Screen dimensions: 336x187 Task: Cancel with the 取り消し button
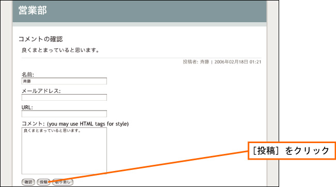coord(63,182)
